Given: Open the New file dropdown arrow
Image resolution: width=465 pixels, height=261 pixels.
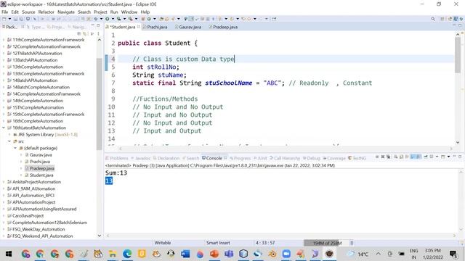Looking at the screenshot, I should click(9, 19).
